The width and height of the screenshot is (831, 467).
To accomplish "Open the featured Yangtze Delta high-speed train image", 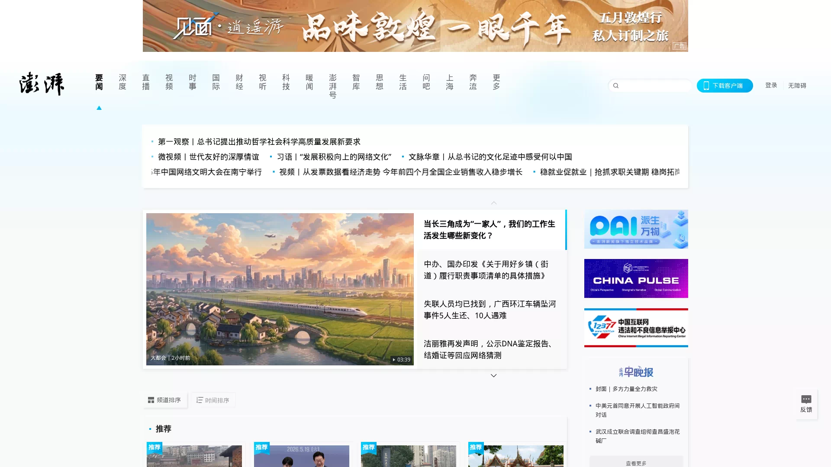I will click(x=280, y=289).
